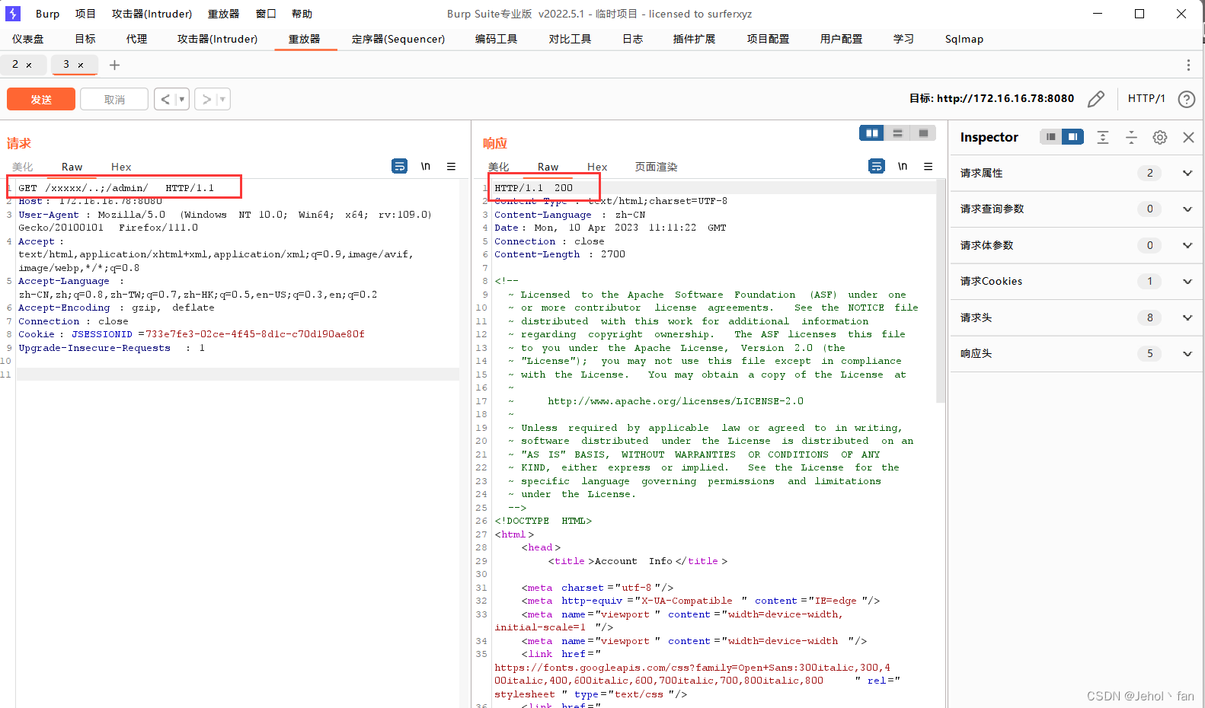Image resolution: width=1205 pixels, height=708 pixels.
Task: Switch to the 定序器(Sequencer) tab
Action: click(398, 39)
